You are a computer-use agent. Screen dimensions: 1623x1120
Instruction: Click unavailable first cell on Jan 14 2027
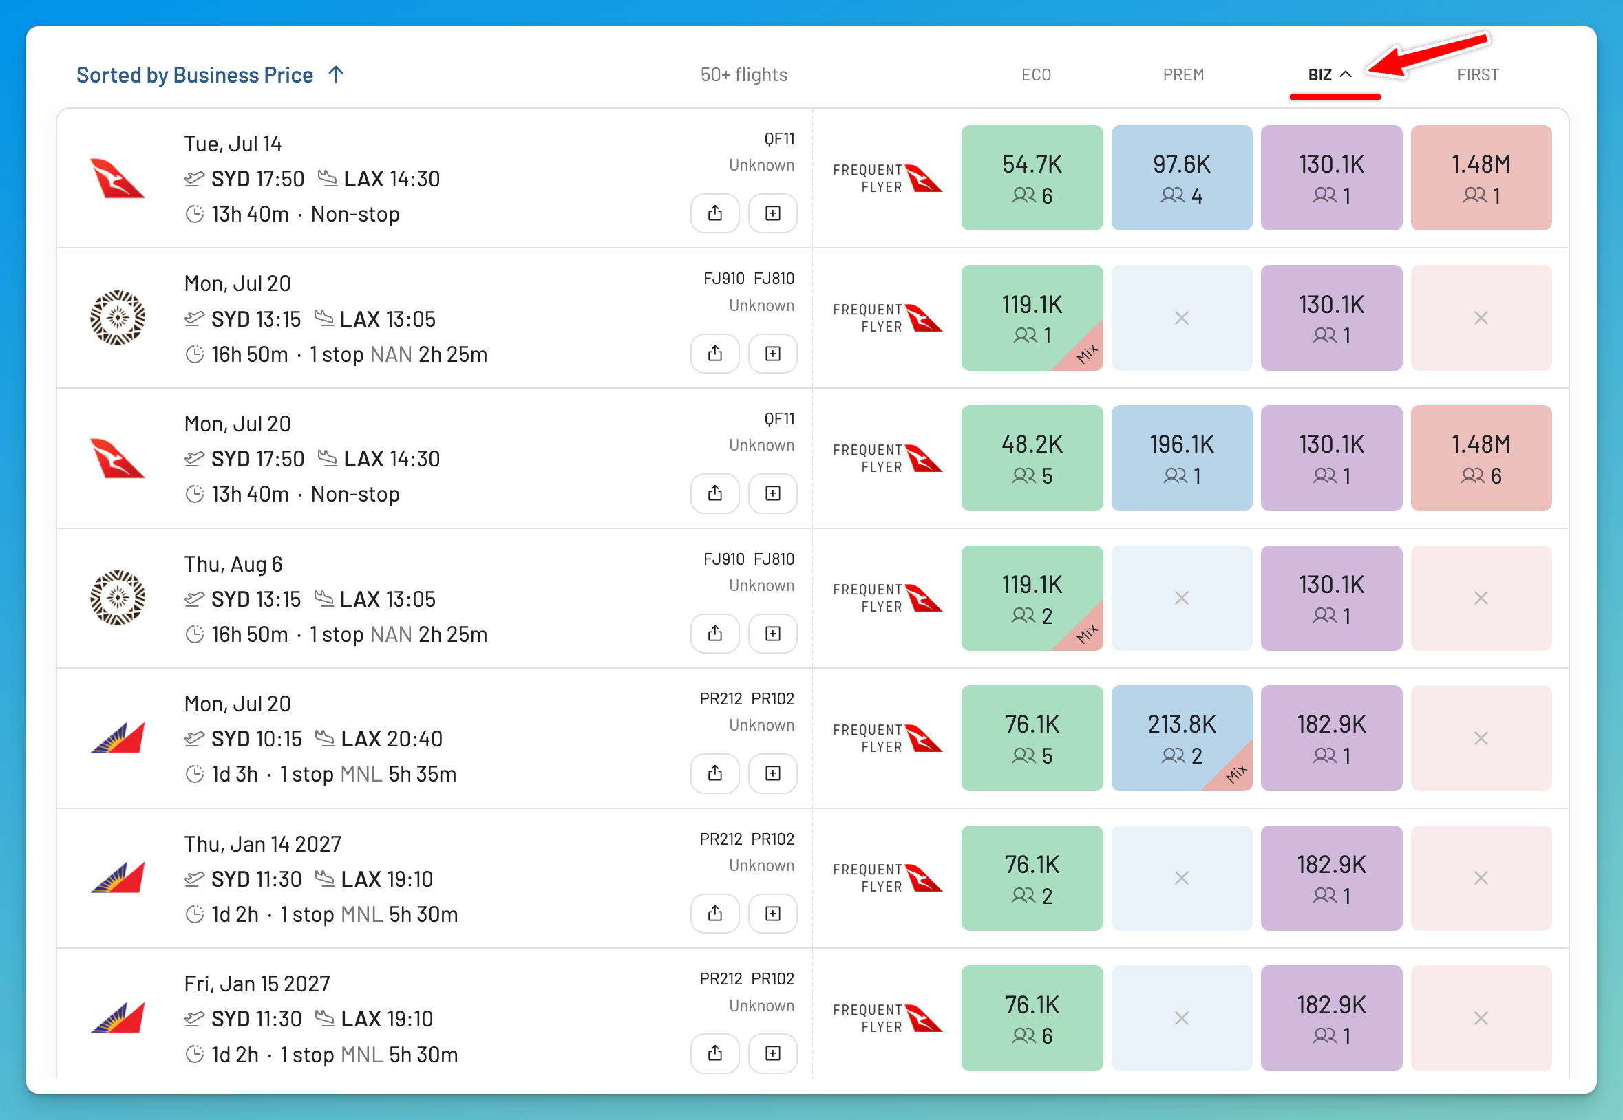tap(1481, 878)
